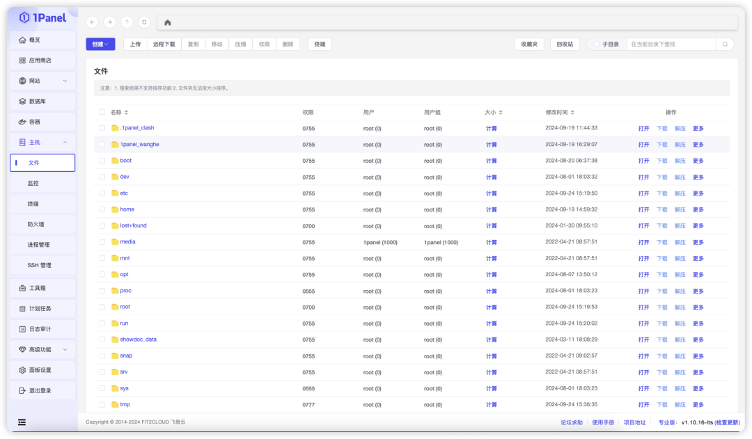
Task: Click the tmp folder icon
Action: (115, 404)
